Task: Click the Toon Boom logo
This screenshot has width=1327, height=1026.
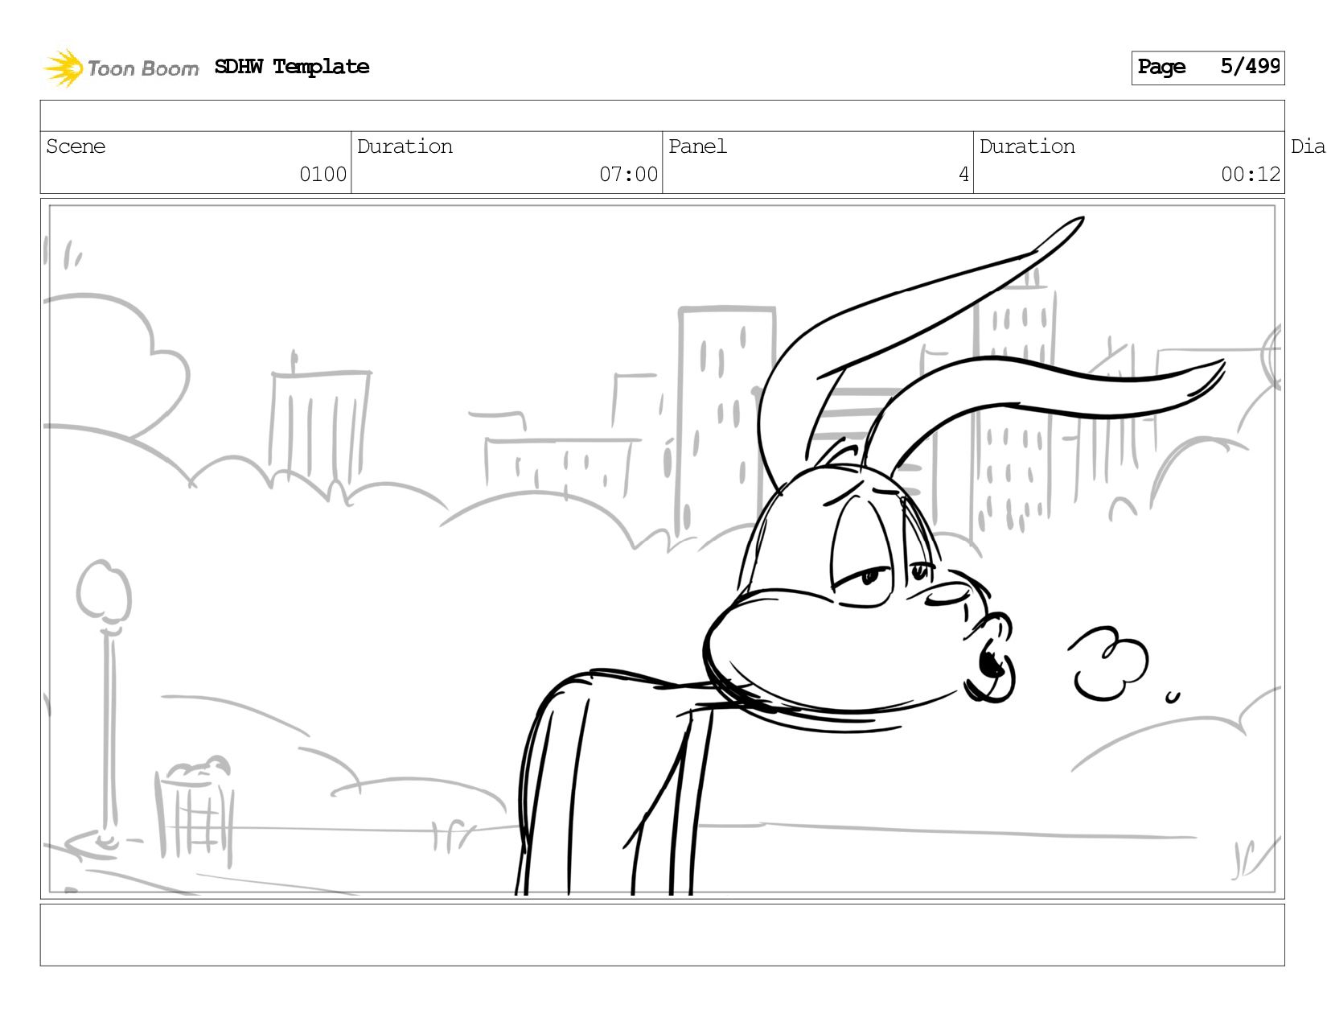Action: click(x=121, y=68)
